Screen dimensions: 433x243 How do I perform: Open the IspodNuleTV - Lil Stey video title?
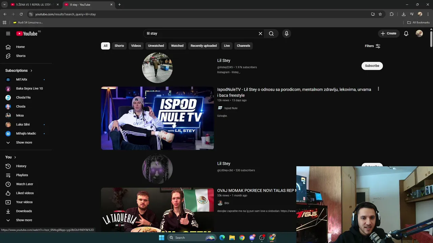click(294, 92)
